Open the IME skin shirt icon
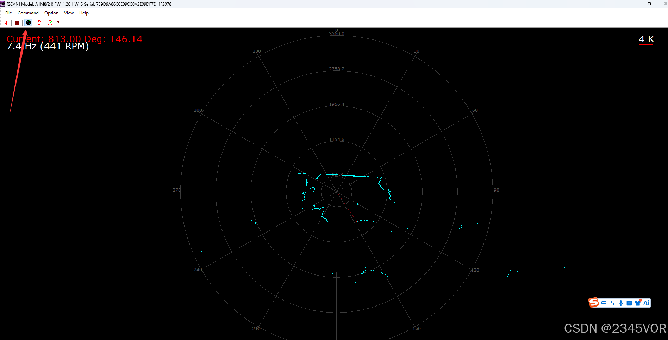 coord(638,303)
